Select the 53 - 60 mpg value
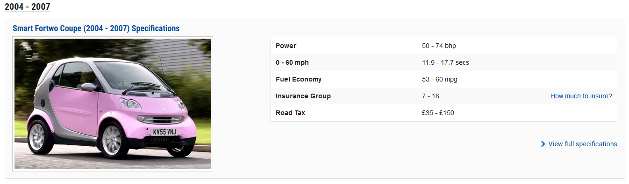The image size is (629, 184). pos(439,79)
